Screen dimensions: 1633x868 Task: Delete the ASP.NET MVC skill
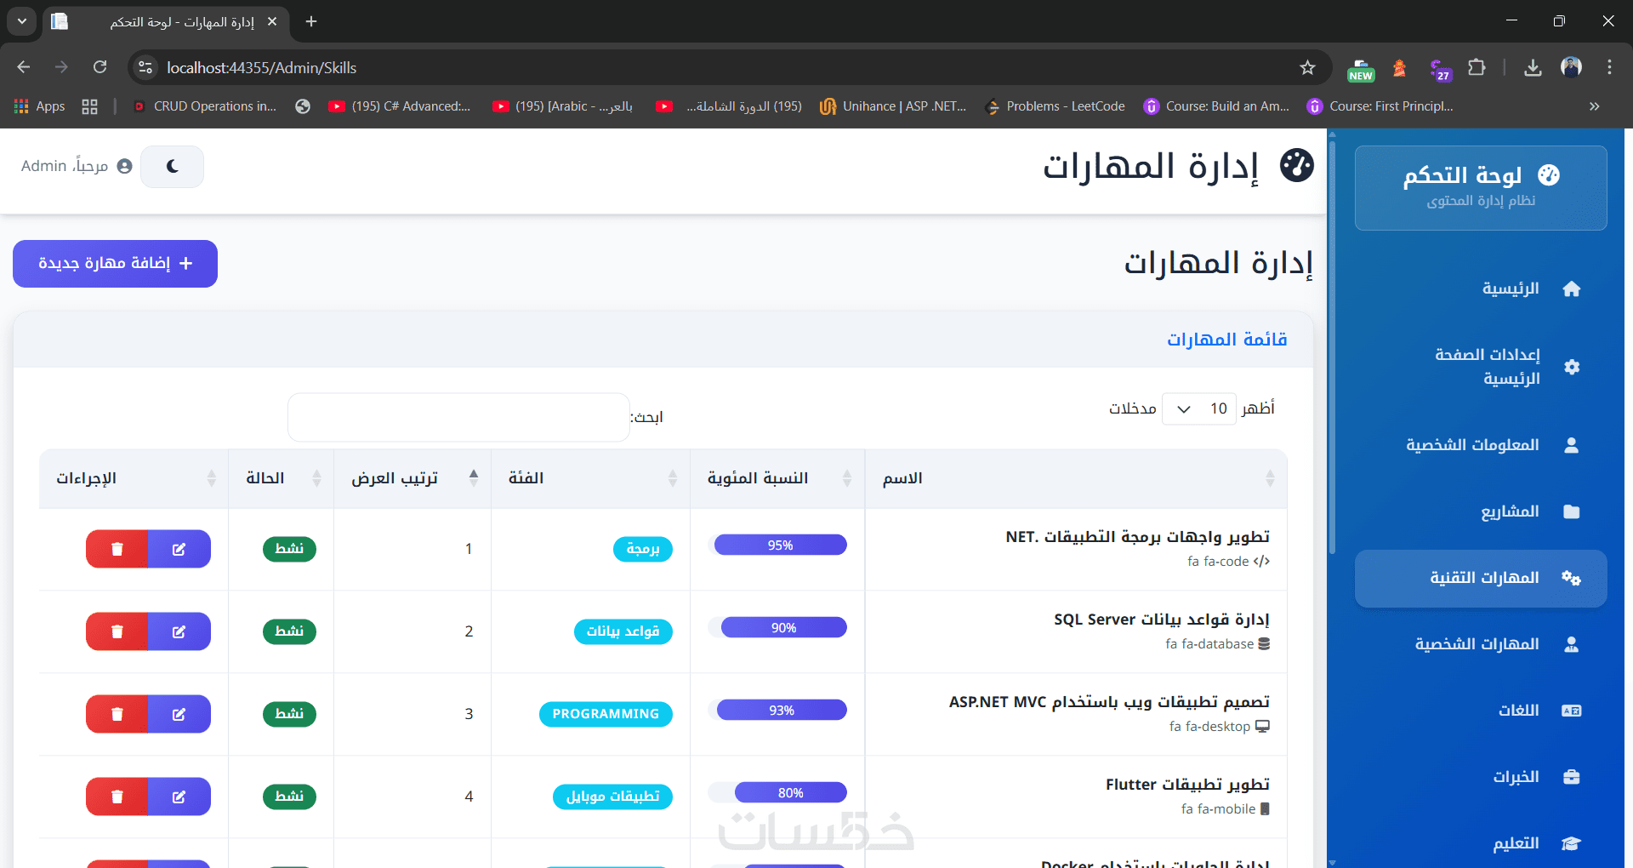click(117, 714)
